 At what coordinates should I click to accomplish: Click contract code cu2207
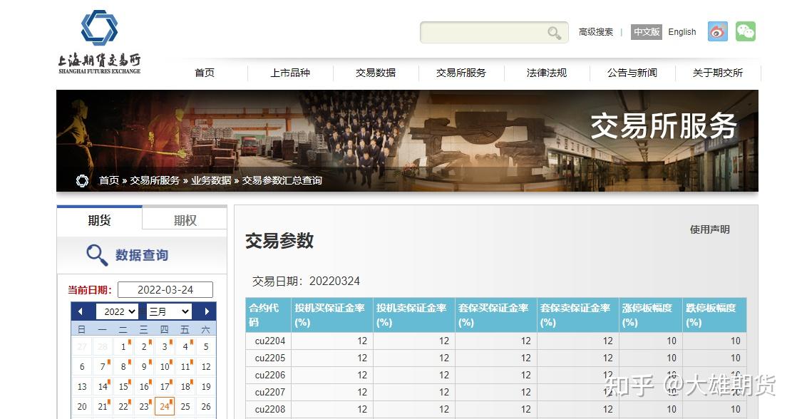[270, 392]
